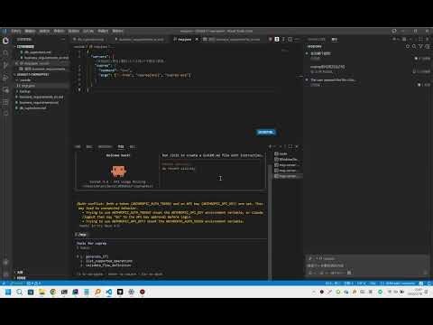Expand the Timeline section in Explorer

21,278
